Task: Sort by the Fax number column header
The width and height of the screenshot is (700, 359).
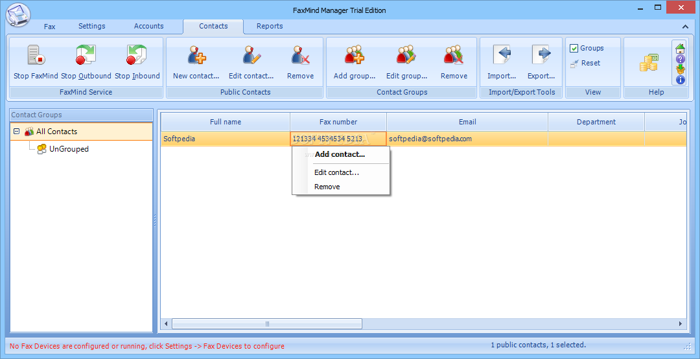Action: click(338, 122)
